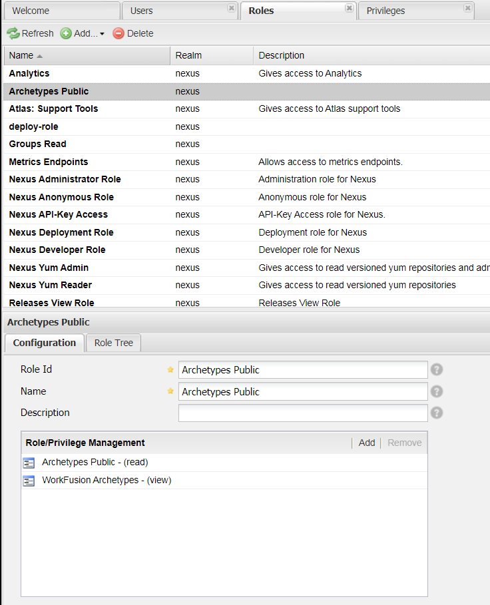Screen dimensions: 490x605
Task: Click 'Administration role for Nexus' description
Action: pos(317,180)
